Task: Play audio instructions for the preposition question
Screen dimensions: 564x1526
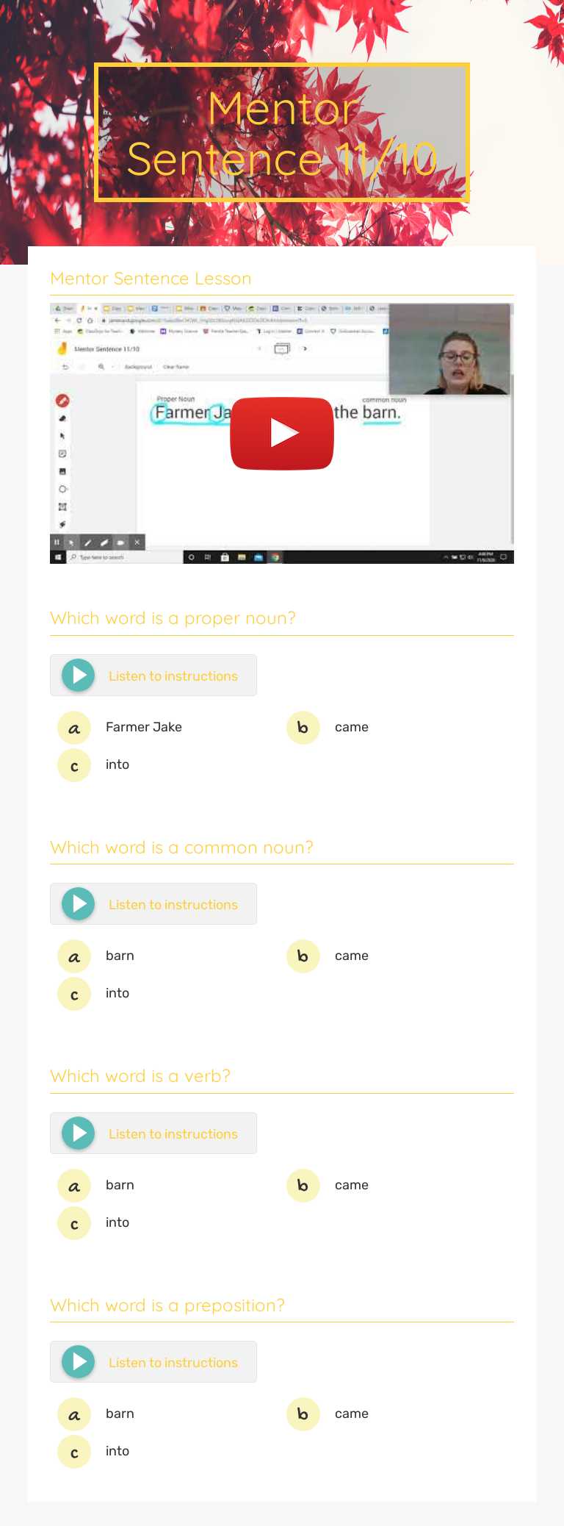Action: tap(79, 1361)
